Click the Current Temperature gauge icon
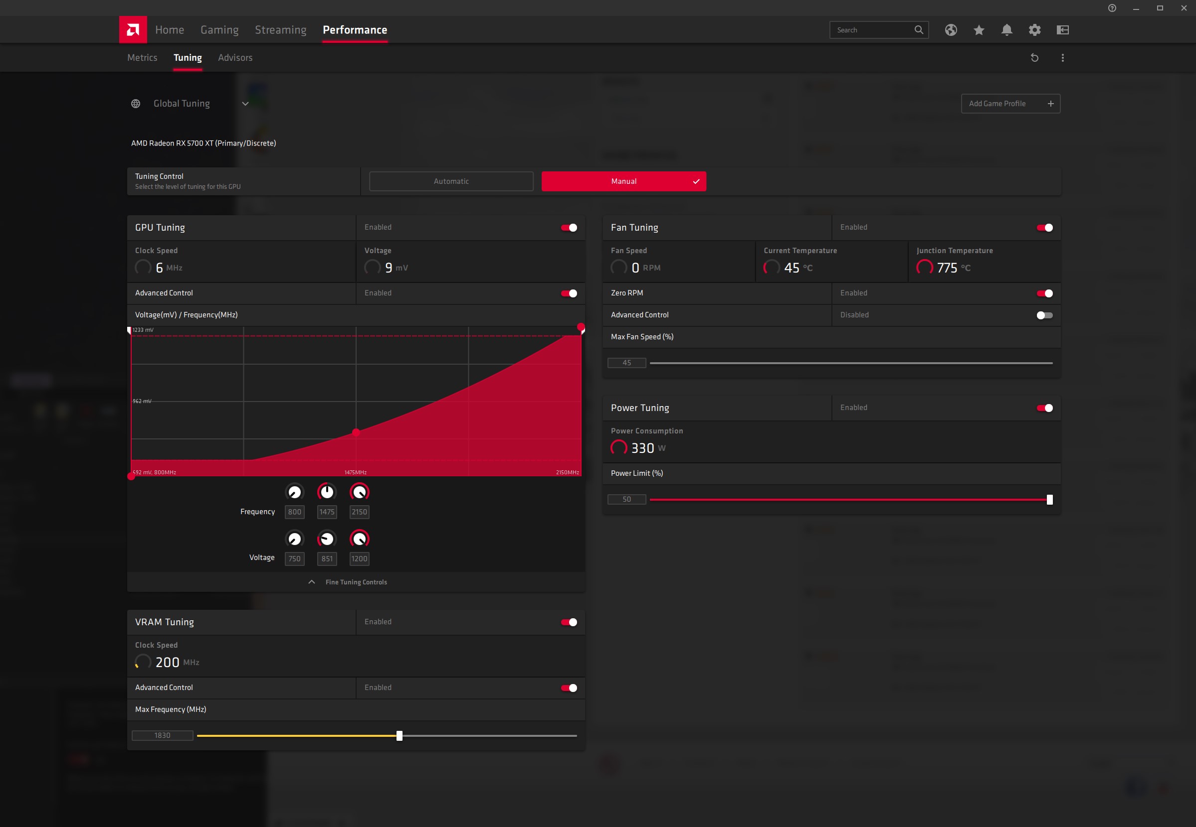Screen dimensions: 1196x827 [771, 268]
